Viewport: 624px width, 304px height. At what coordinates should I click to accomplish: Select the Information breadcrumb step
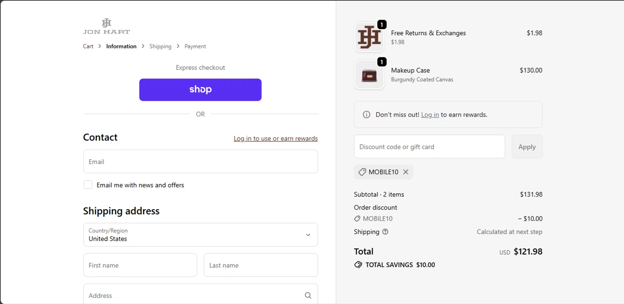coord(121,46)
